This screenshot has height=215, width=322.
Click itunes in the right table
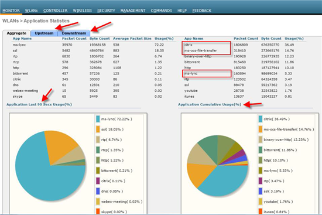pos(189,97)
